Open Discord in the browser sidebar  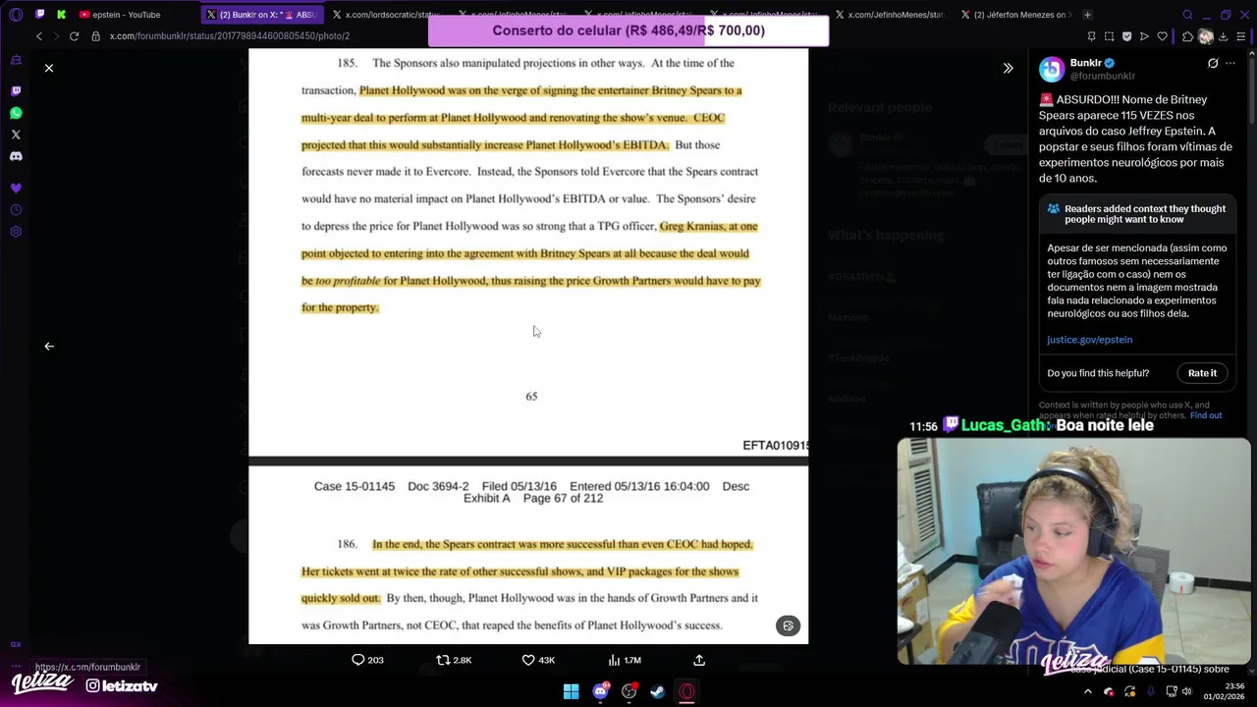click(16, 156)
